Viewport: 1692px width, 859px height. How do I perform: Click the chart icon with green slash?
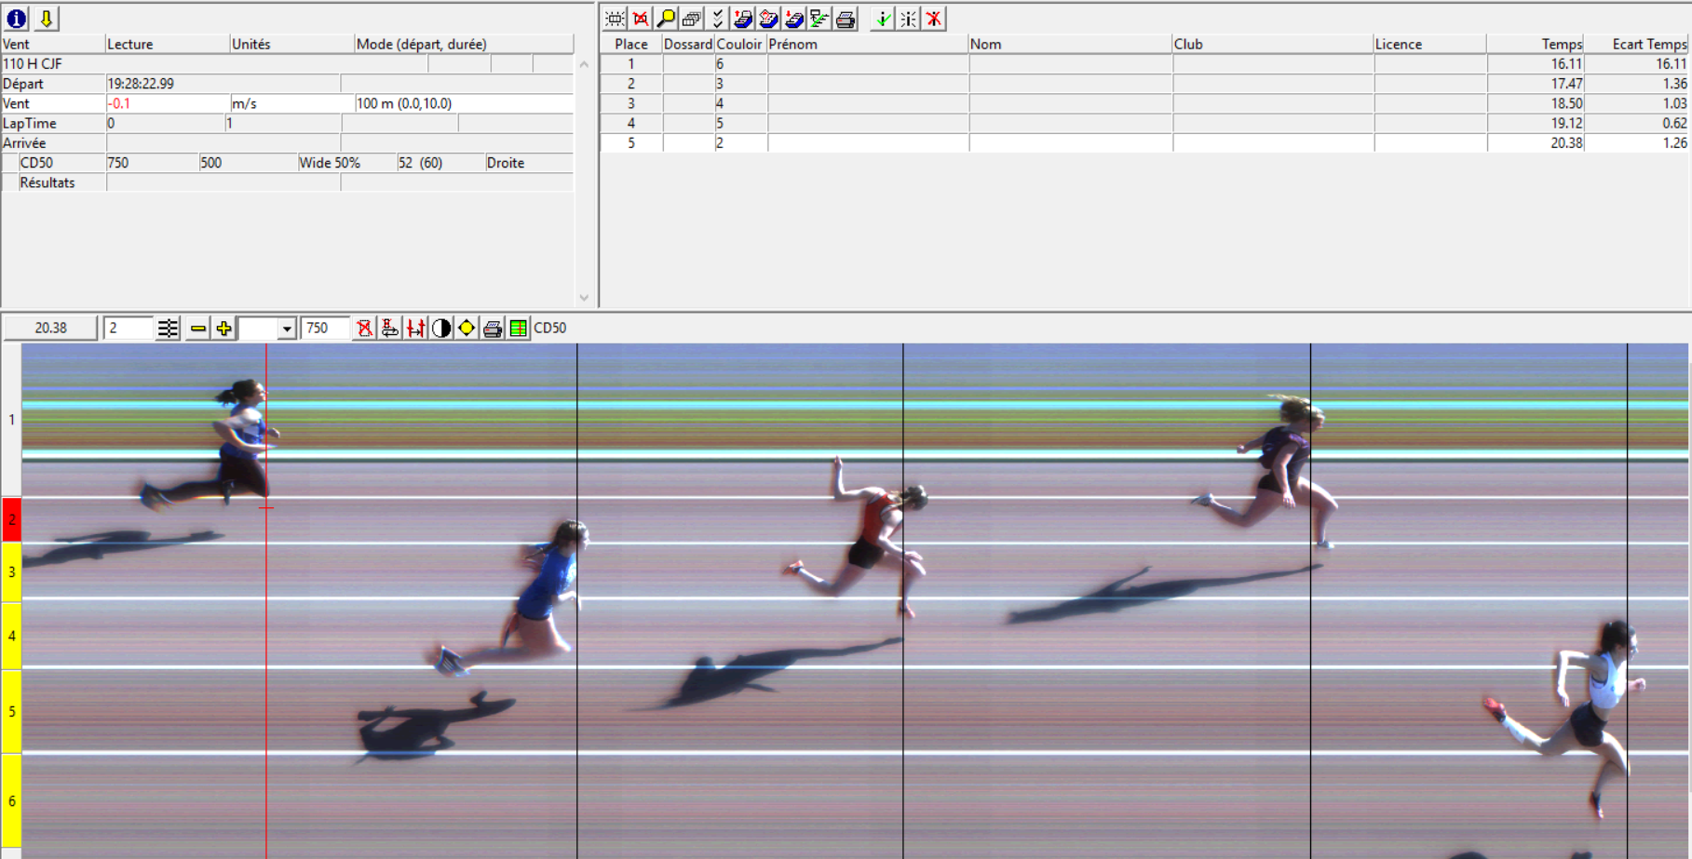coord(819,19)
